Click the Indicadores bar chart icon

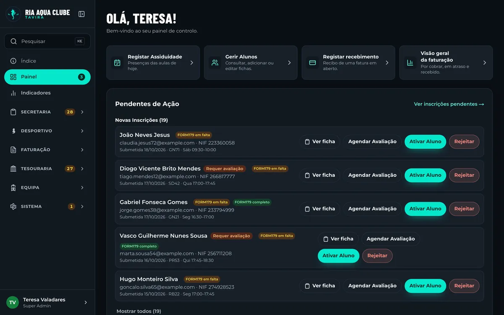[x=13, y=93]
